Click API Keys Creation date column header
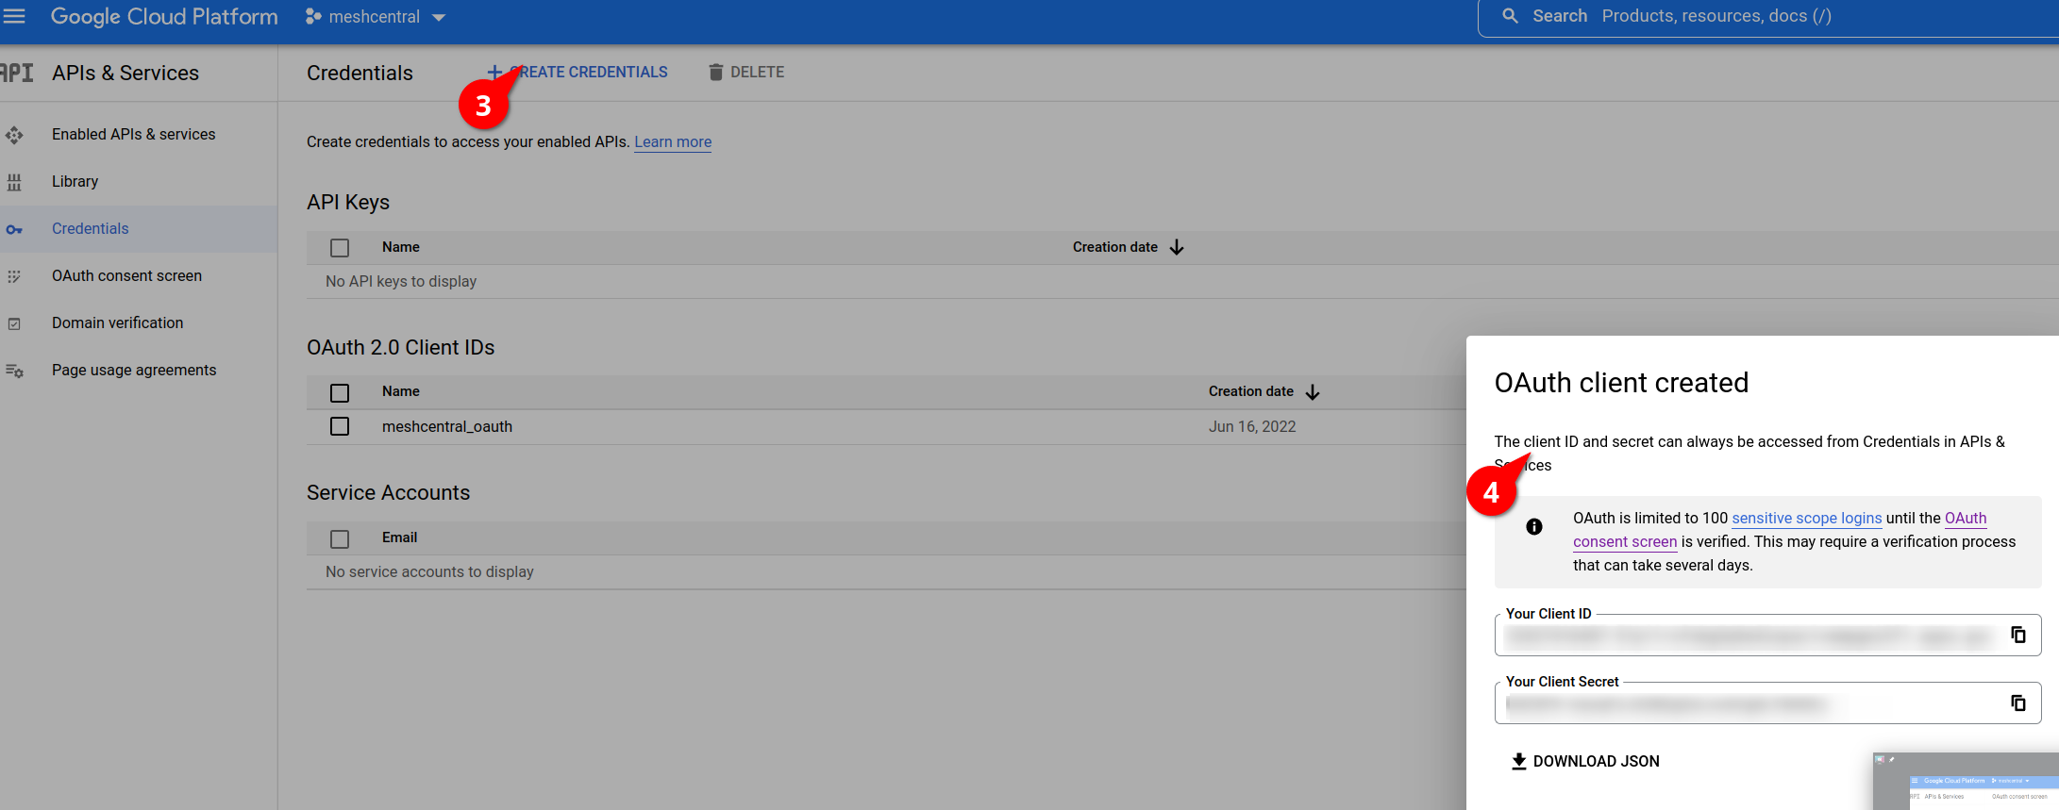 click(1115, 247)
